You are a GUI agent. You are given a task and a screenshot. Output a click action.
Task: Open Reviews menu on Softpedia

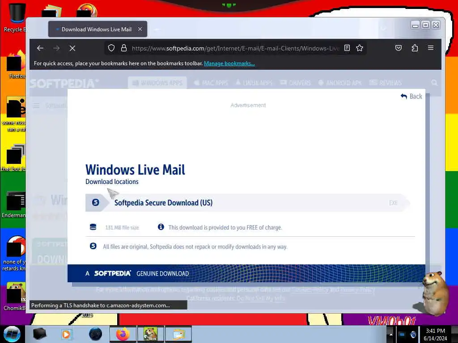click(x=385, y=83)
